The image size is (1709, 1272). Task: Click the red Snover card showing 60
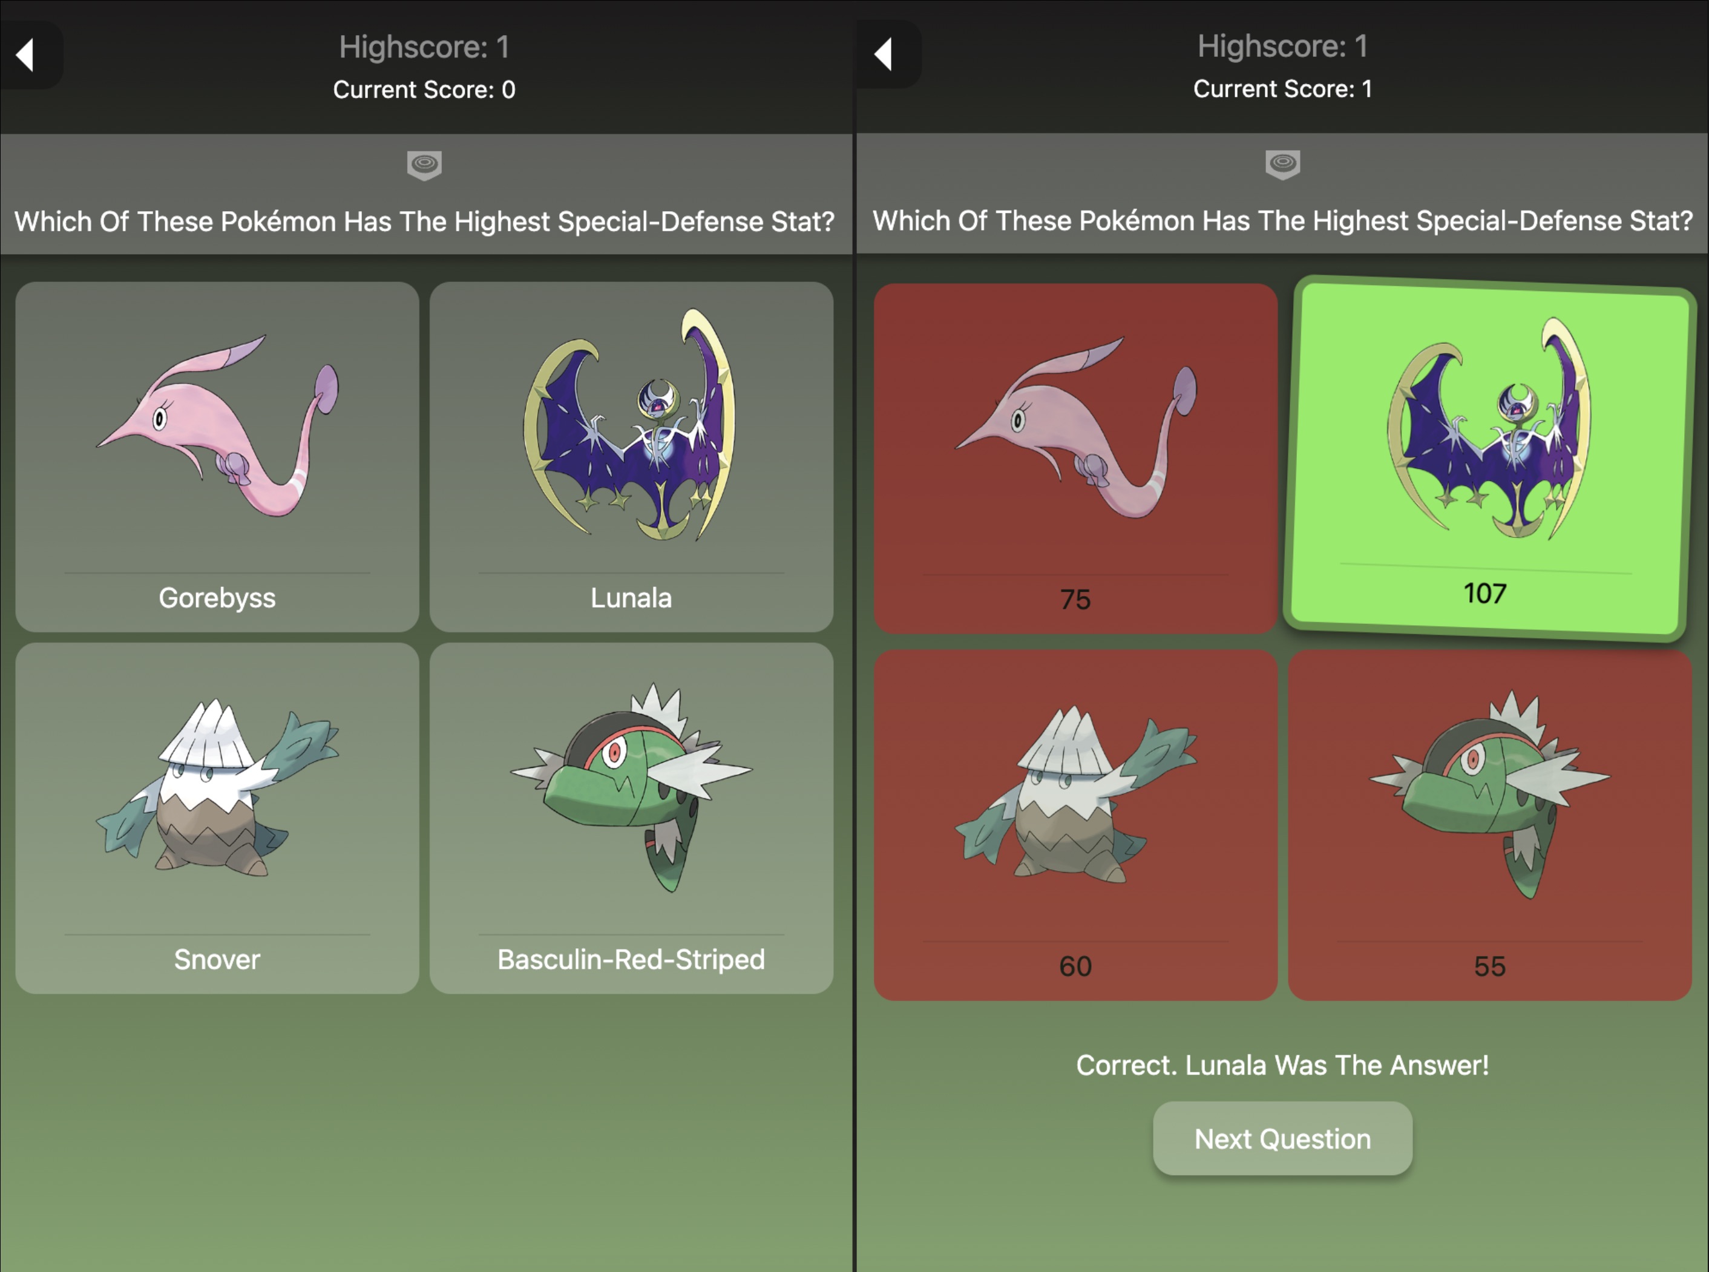[1075, 825]
